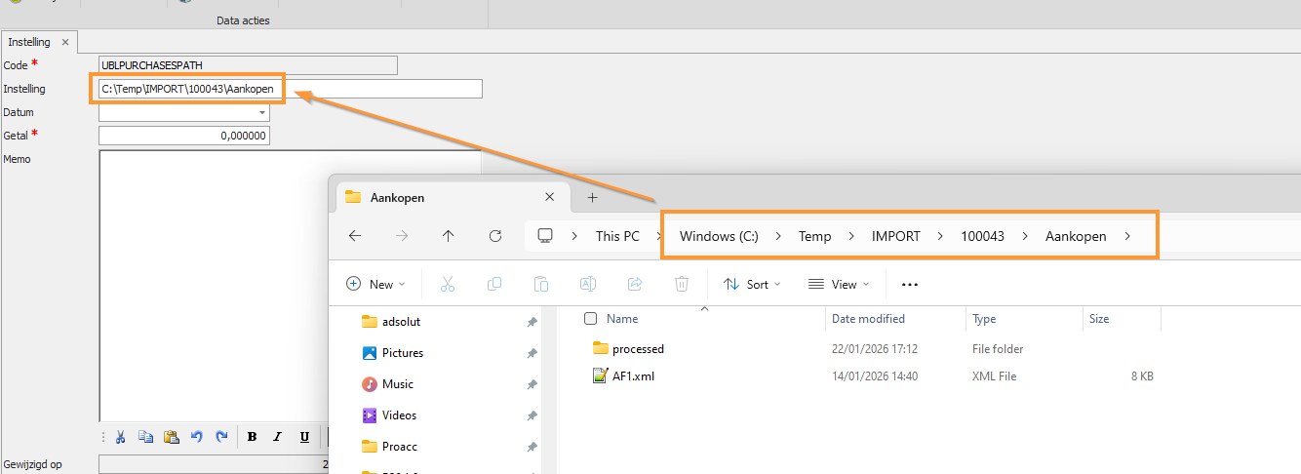Image resolution: width=1301 pixels, height=474 pixels.
Task: Toggle Underline formatting in memo toolbar
Action: 304,437
